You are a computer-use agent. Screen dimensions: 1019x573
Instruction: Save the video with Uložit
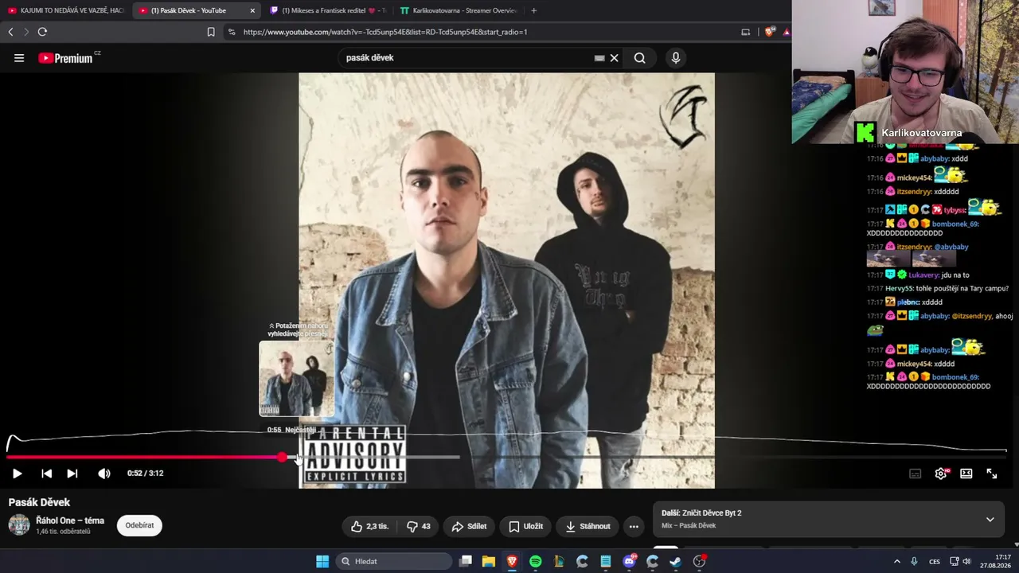[525, 526]
